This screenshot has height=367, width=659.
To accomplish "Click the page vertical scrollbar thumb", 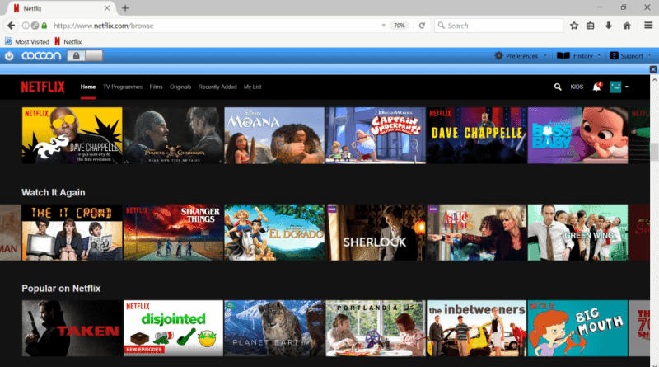I will 653,152.
